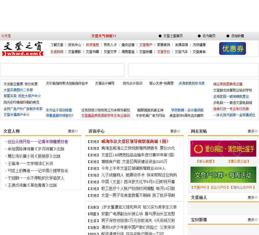The height and width of the screenshot is (235, 259).
Task: Click 文登天气预报 link
Action: [104, 36]
